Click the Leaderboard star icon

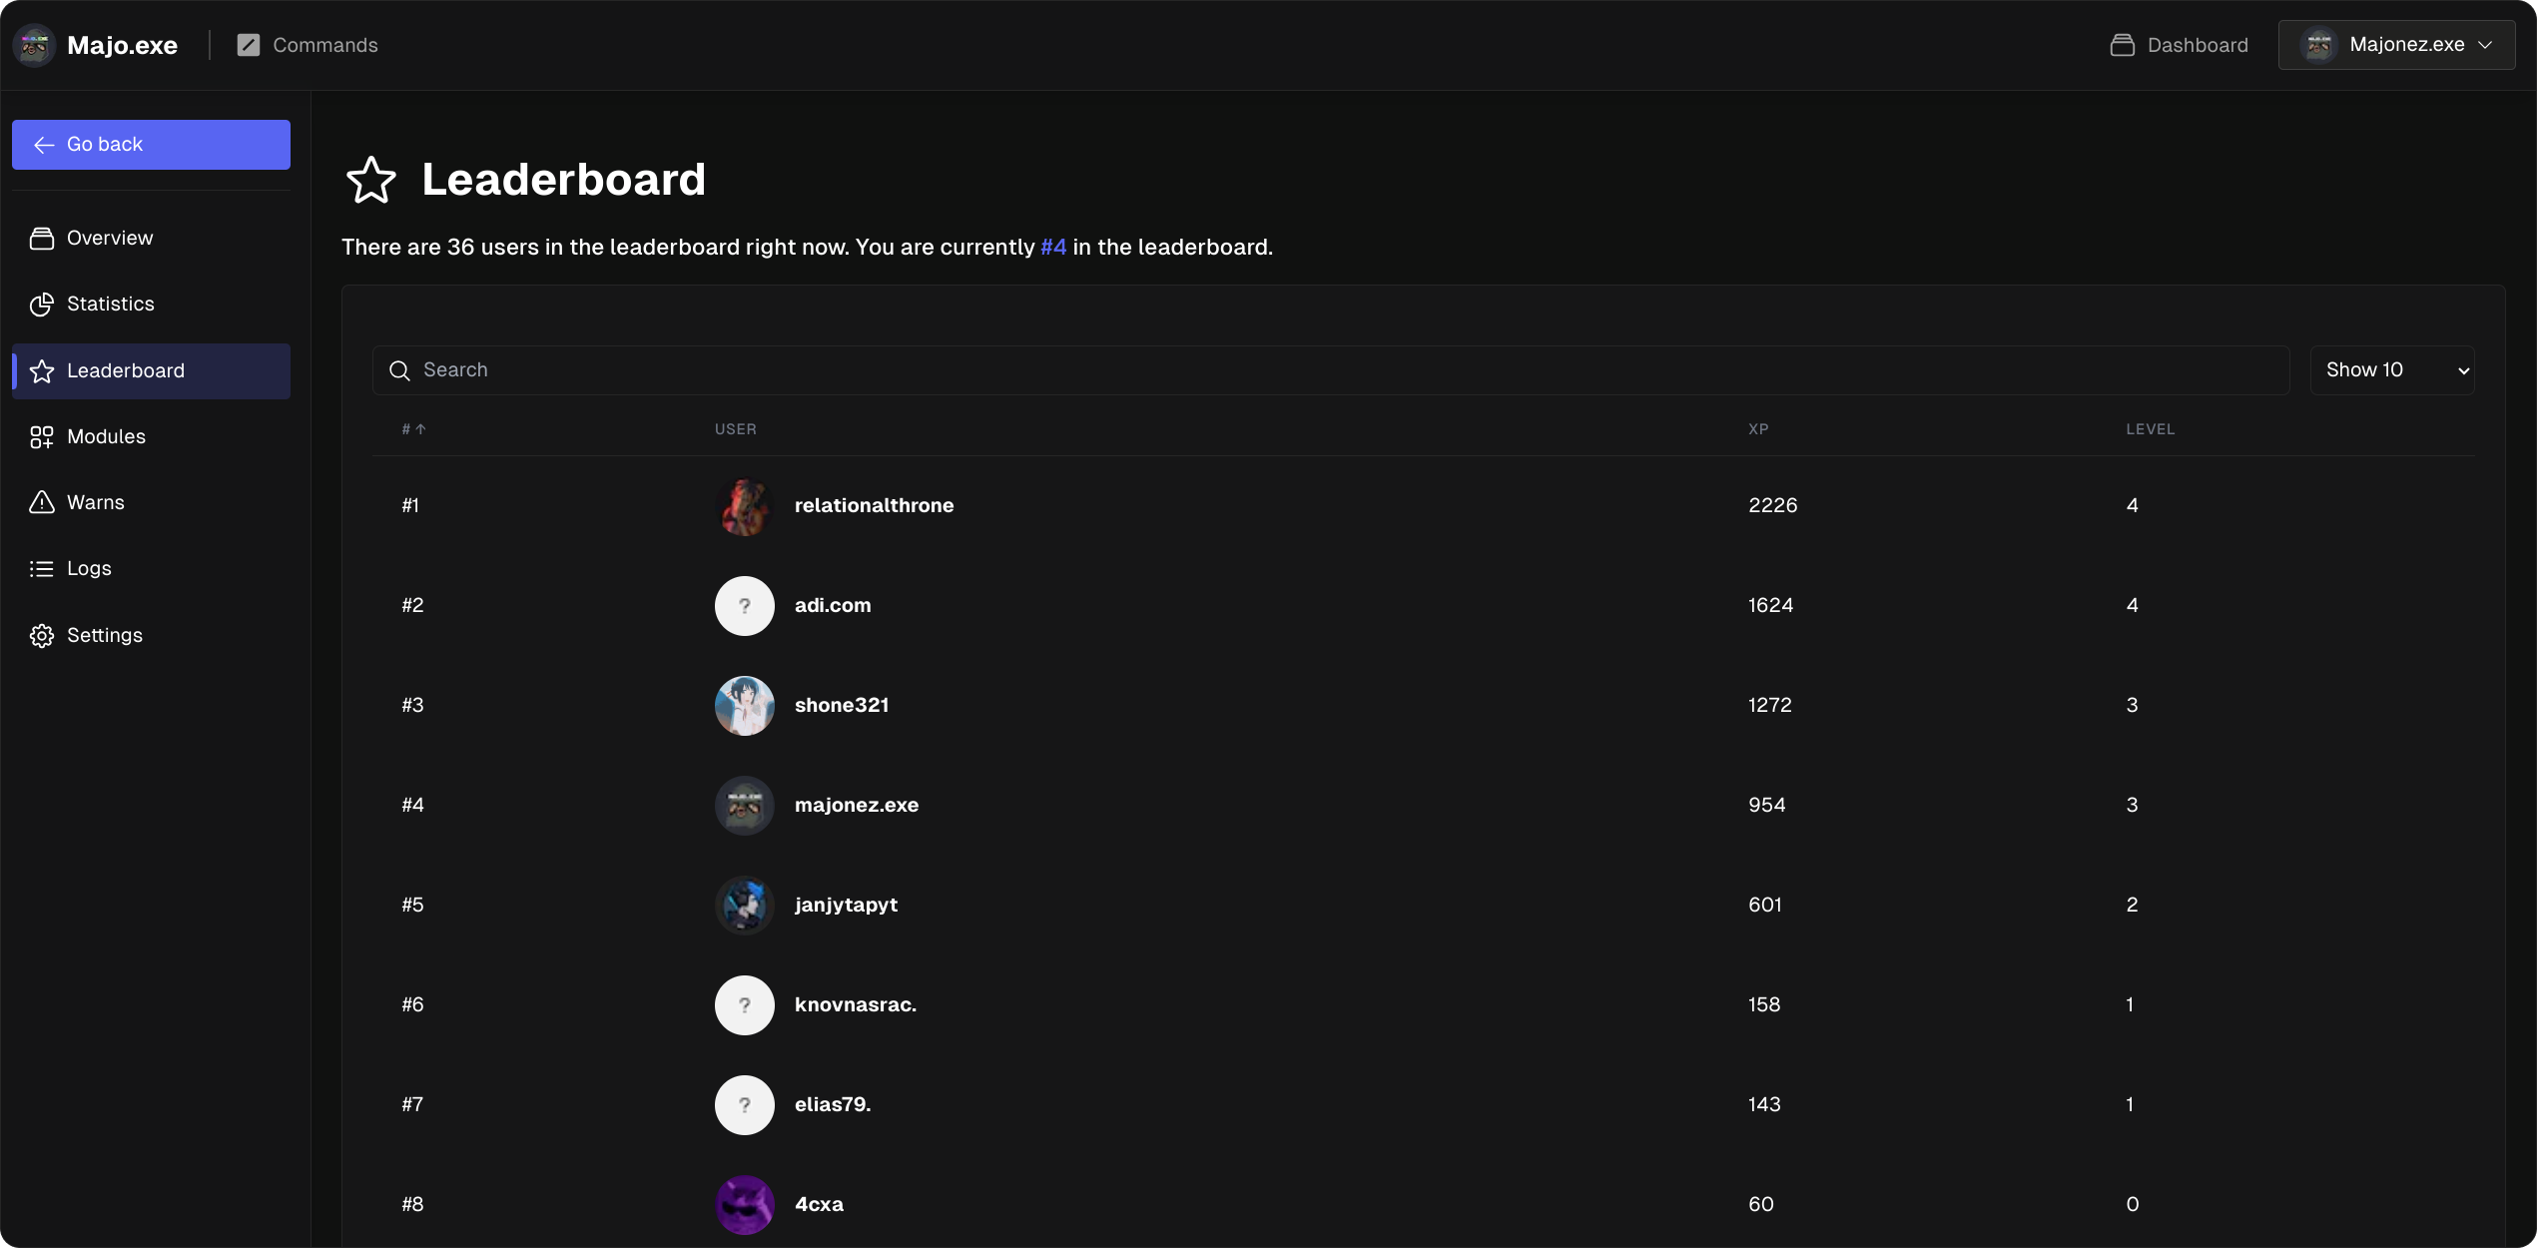pos(41,370)
